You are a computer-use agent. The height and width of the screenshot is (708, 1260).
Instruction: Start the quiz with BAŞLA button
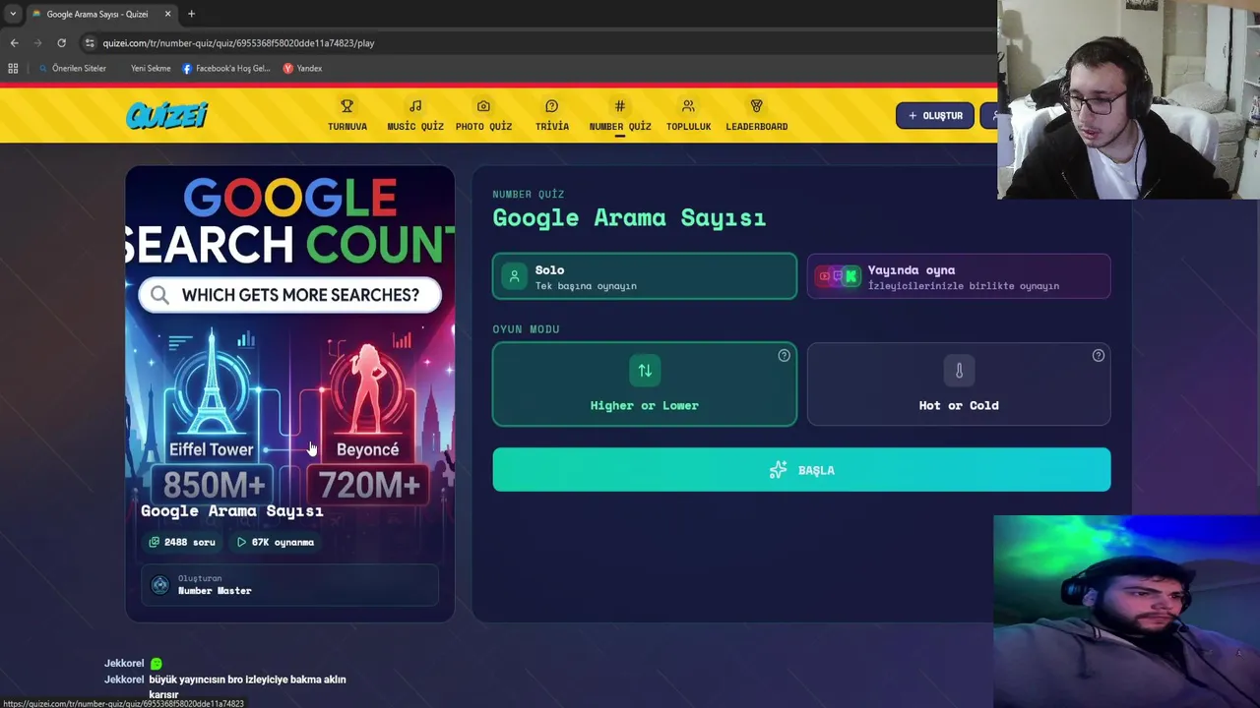coord(801,470)
